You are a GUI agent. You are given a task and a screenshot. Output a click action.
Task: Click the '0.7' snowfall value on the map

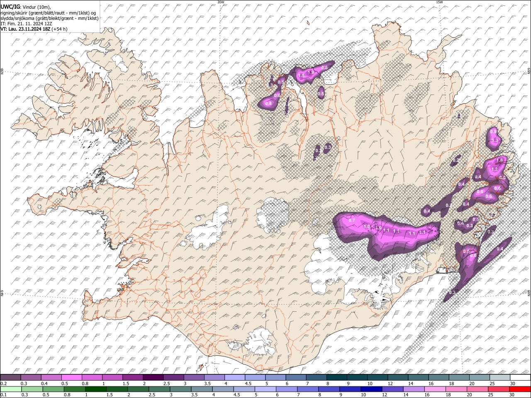352,220
